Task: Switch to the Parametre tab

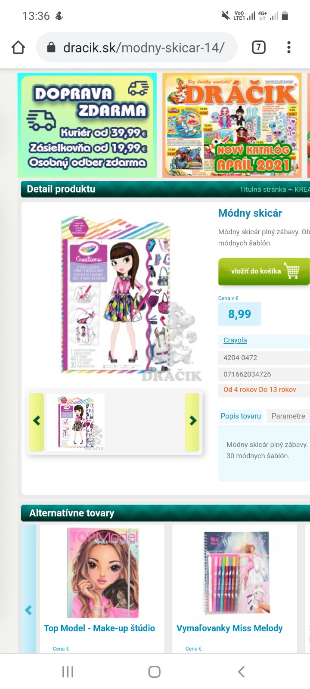Action: 288,416
